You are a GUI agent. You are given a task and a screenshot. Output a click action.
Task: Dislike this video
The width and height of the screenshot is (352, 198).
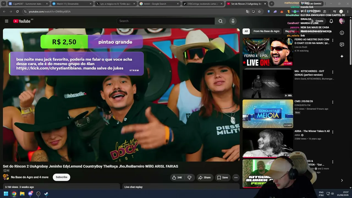tap(189, 178)
